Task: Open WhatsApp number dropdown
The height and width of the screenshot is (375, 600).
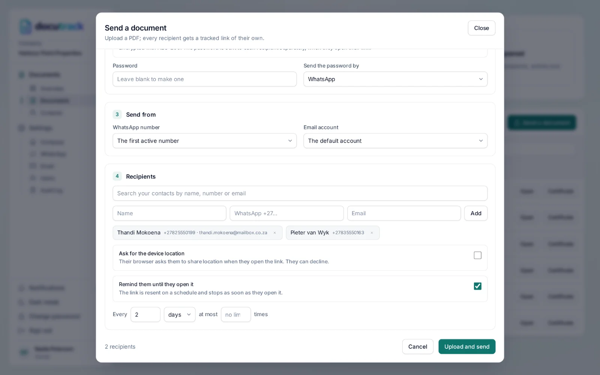Action: [204, 141]
